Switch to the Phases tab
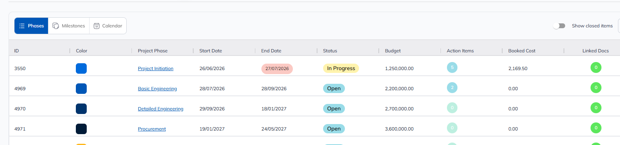620x145 pixels. (31, 26)
